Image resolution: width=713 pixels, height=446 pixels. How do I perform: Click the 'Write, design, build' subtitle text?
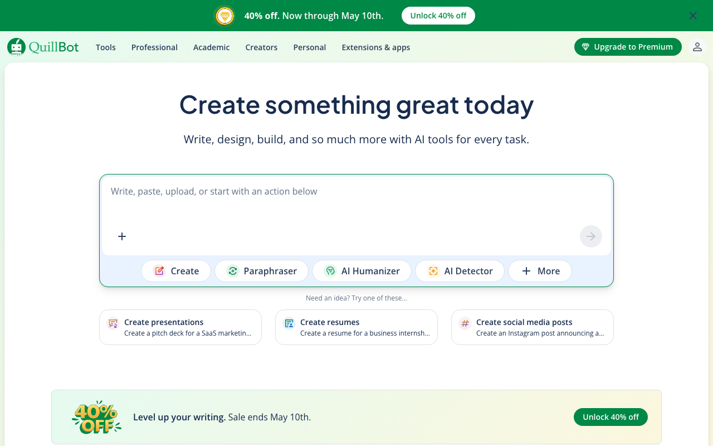click(x=356, y=139)
